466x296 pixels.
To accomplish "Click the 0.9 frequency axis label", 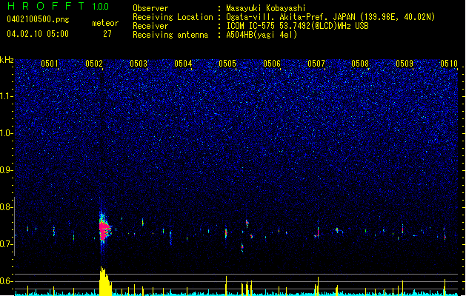I will tap(7, 170).
